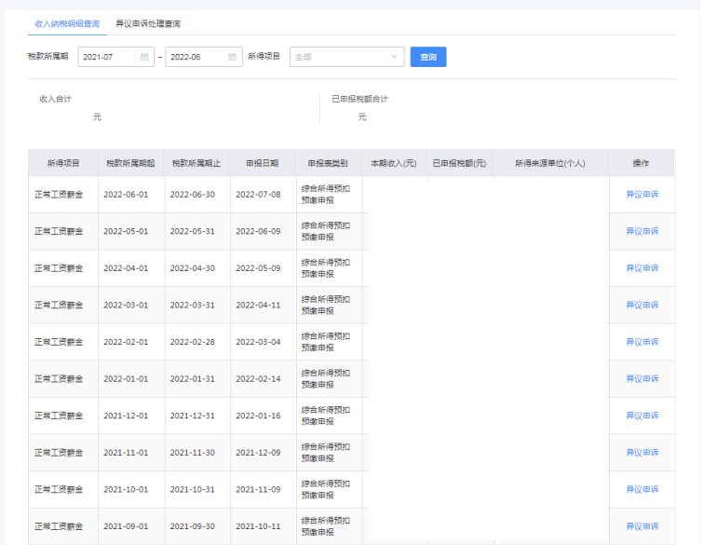The image size is (704, 545).
Task: Click 异议申诉 for the 2022-04-01 row
Action: tap(642, 268)
